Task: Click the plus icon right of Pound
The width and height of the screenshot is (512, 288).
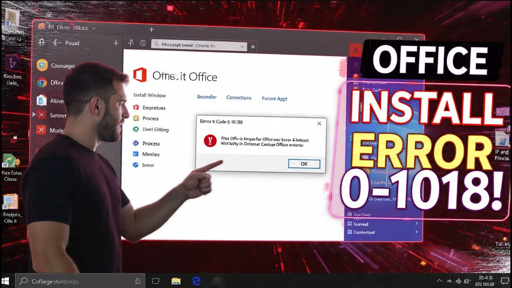Action: coord(116,43)
